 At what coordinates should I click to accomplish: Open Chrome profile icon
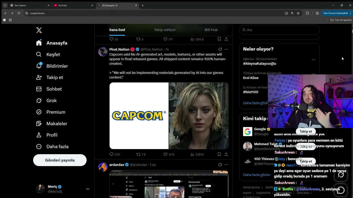pyautogui.click(x=317, y=13)
